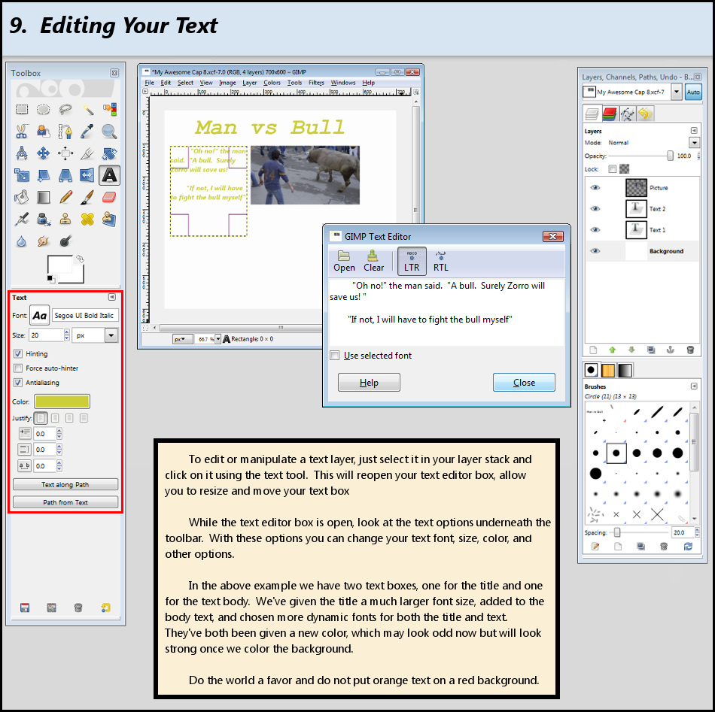715x712 pixels.
Task: Open the Colors menu
Action: tap(272, 83)
